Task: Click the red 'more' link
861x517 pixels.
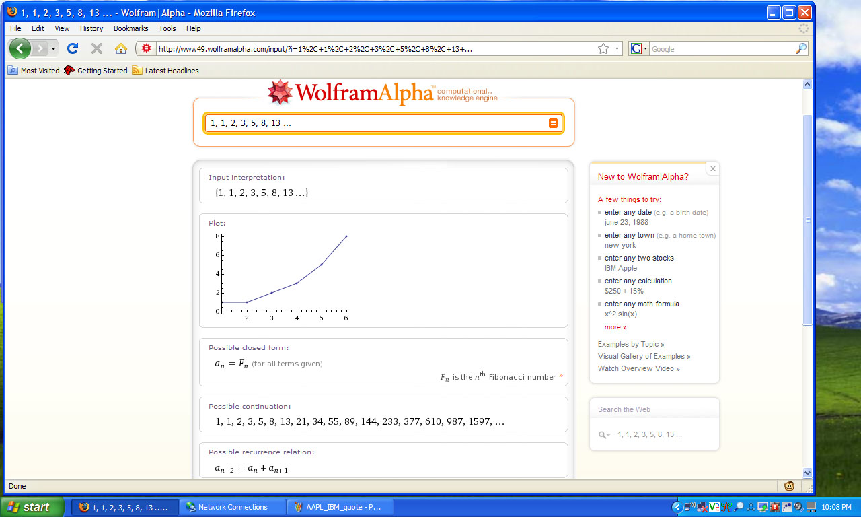Action: click(615, 327)
